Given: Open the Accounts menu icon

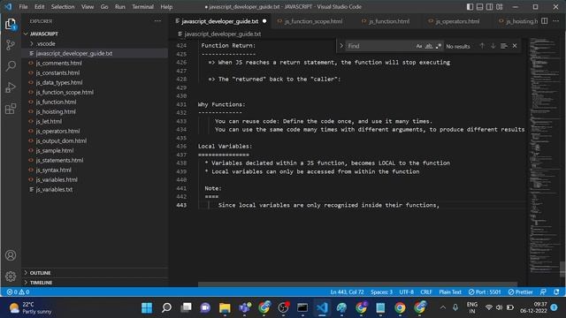Looking at the screenshot, I should point(11,255).
